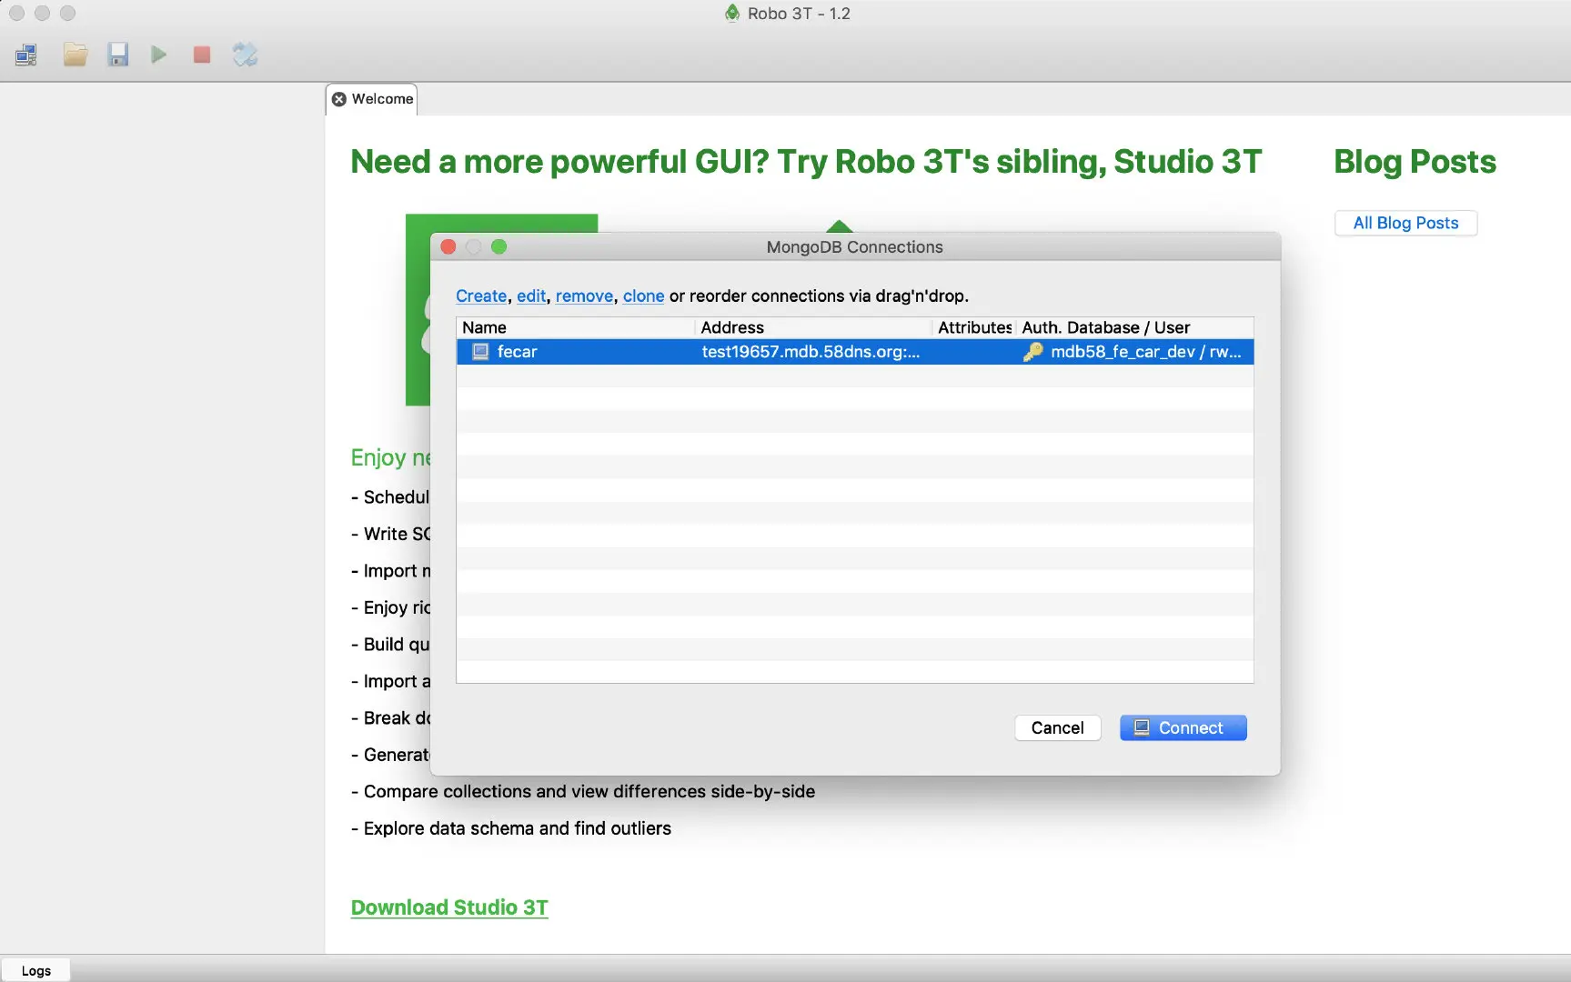Image resolution: width=1571 pixels, height=982 pixels.
Task: Click the save floppy disk toolbar icon
Action: pos(117,55)
